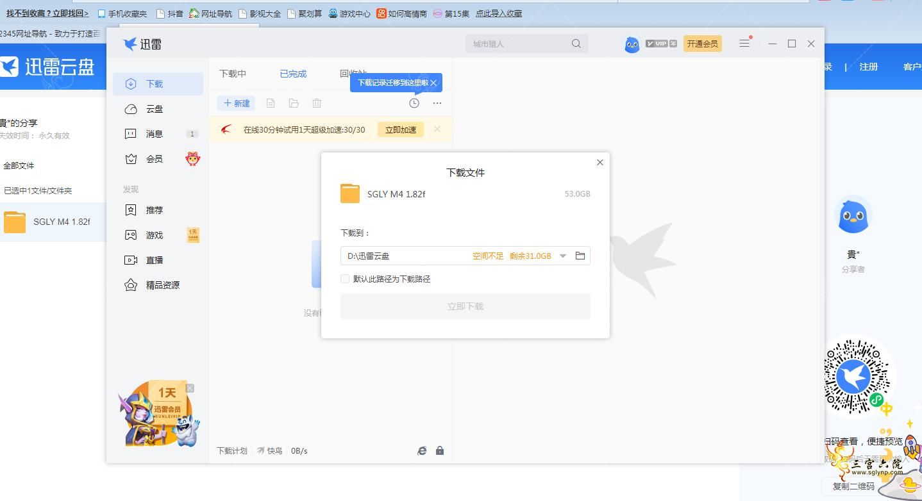Click 找不到收藏？立即找回 link

pyautogui.click(x=47, y=13)
